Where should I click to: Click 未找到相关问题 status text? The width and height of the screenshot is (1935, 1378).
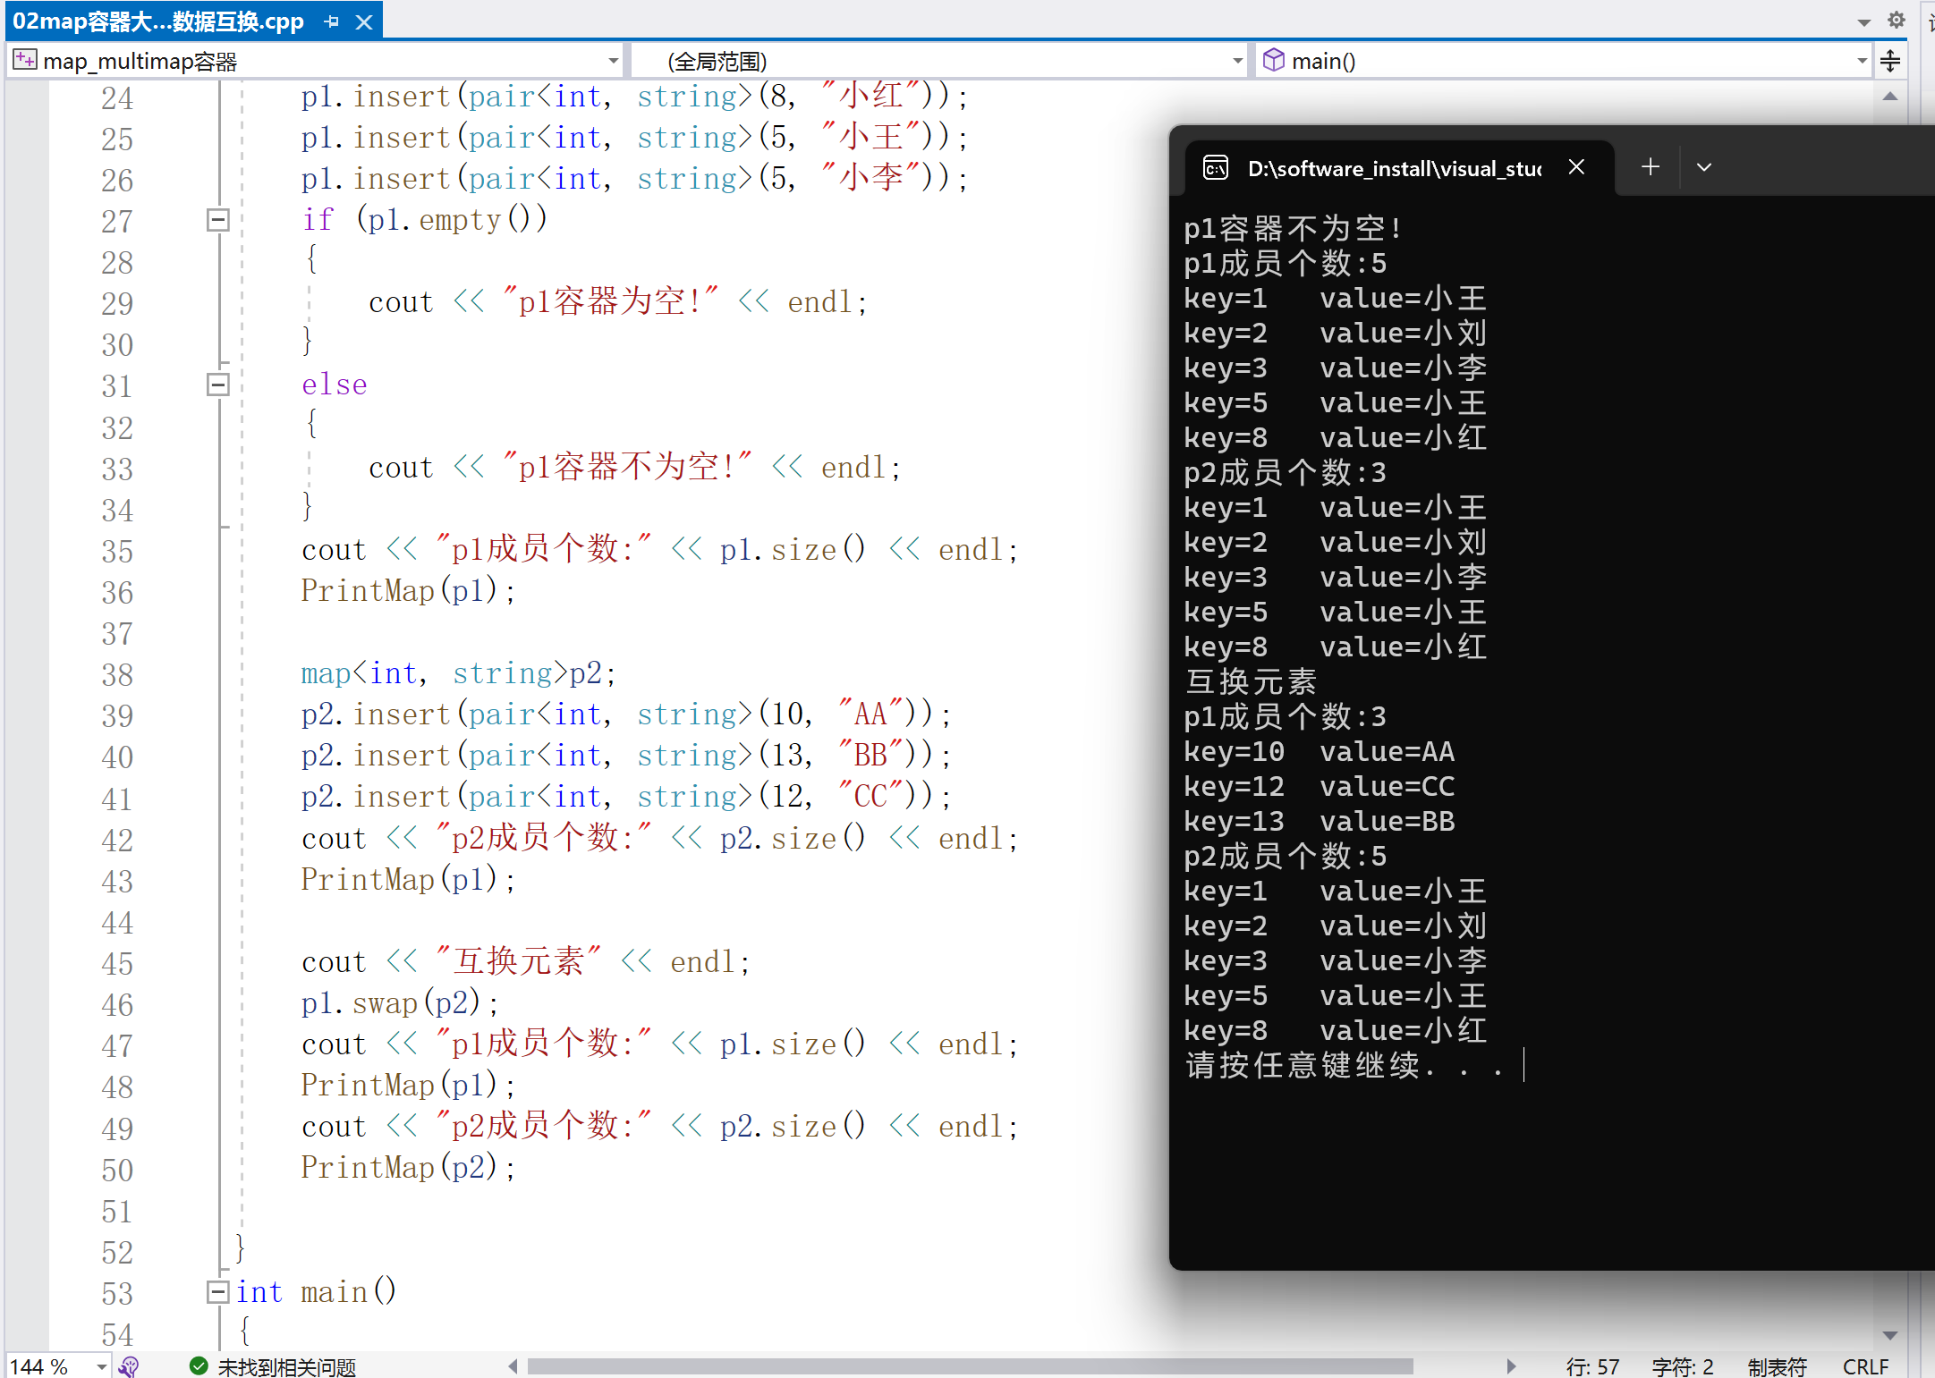point(286,1367)
